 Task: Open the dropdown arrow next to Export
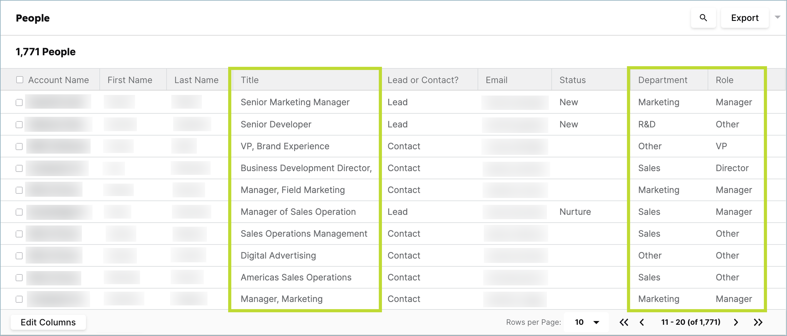click(777, 18)
